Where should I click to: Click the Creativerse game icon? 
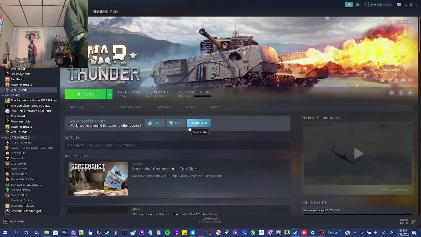pos(7,153)
